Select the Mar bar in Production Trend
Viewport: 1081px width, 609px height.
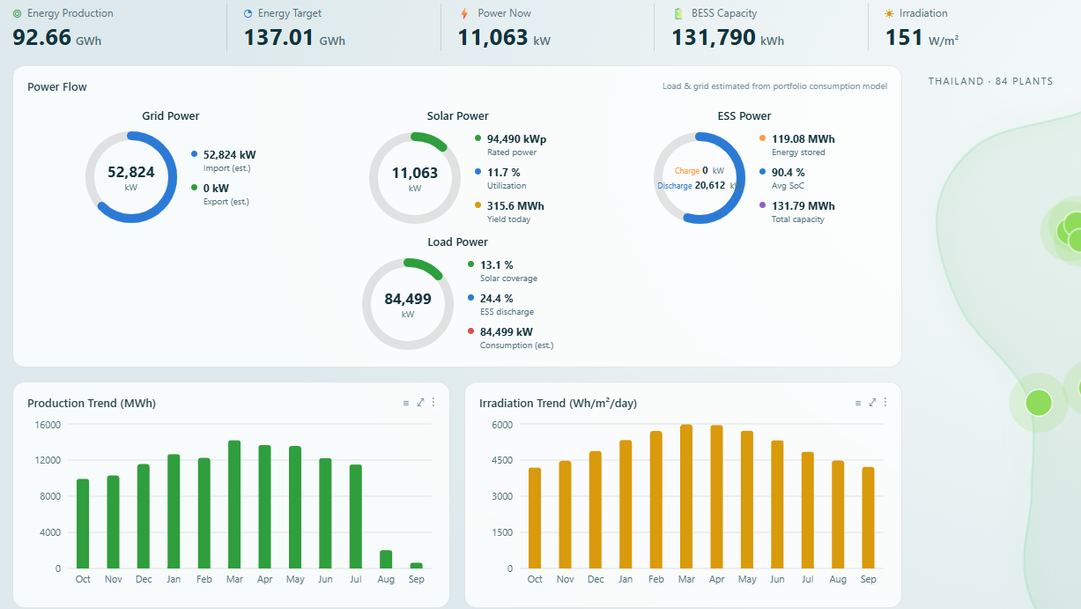[234, 504]
